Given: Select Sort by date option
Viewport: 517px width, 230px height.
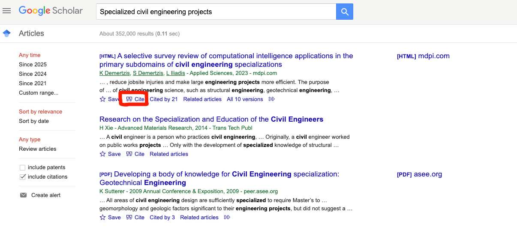Looking at the screenshot, I should (34, 121).
